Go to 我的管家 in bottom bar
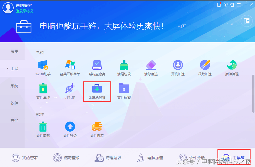 (x=24, y=158)
